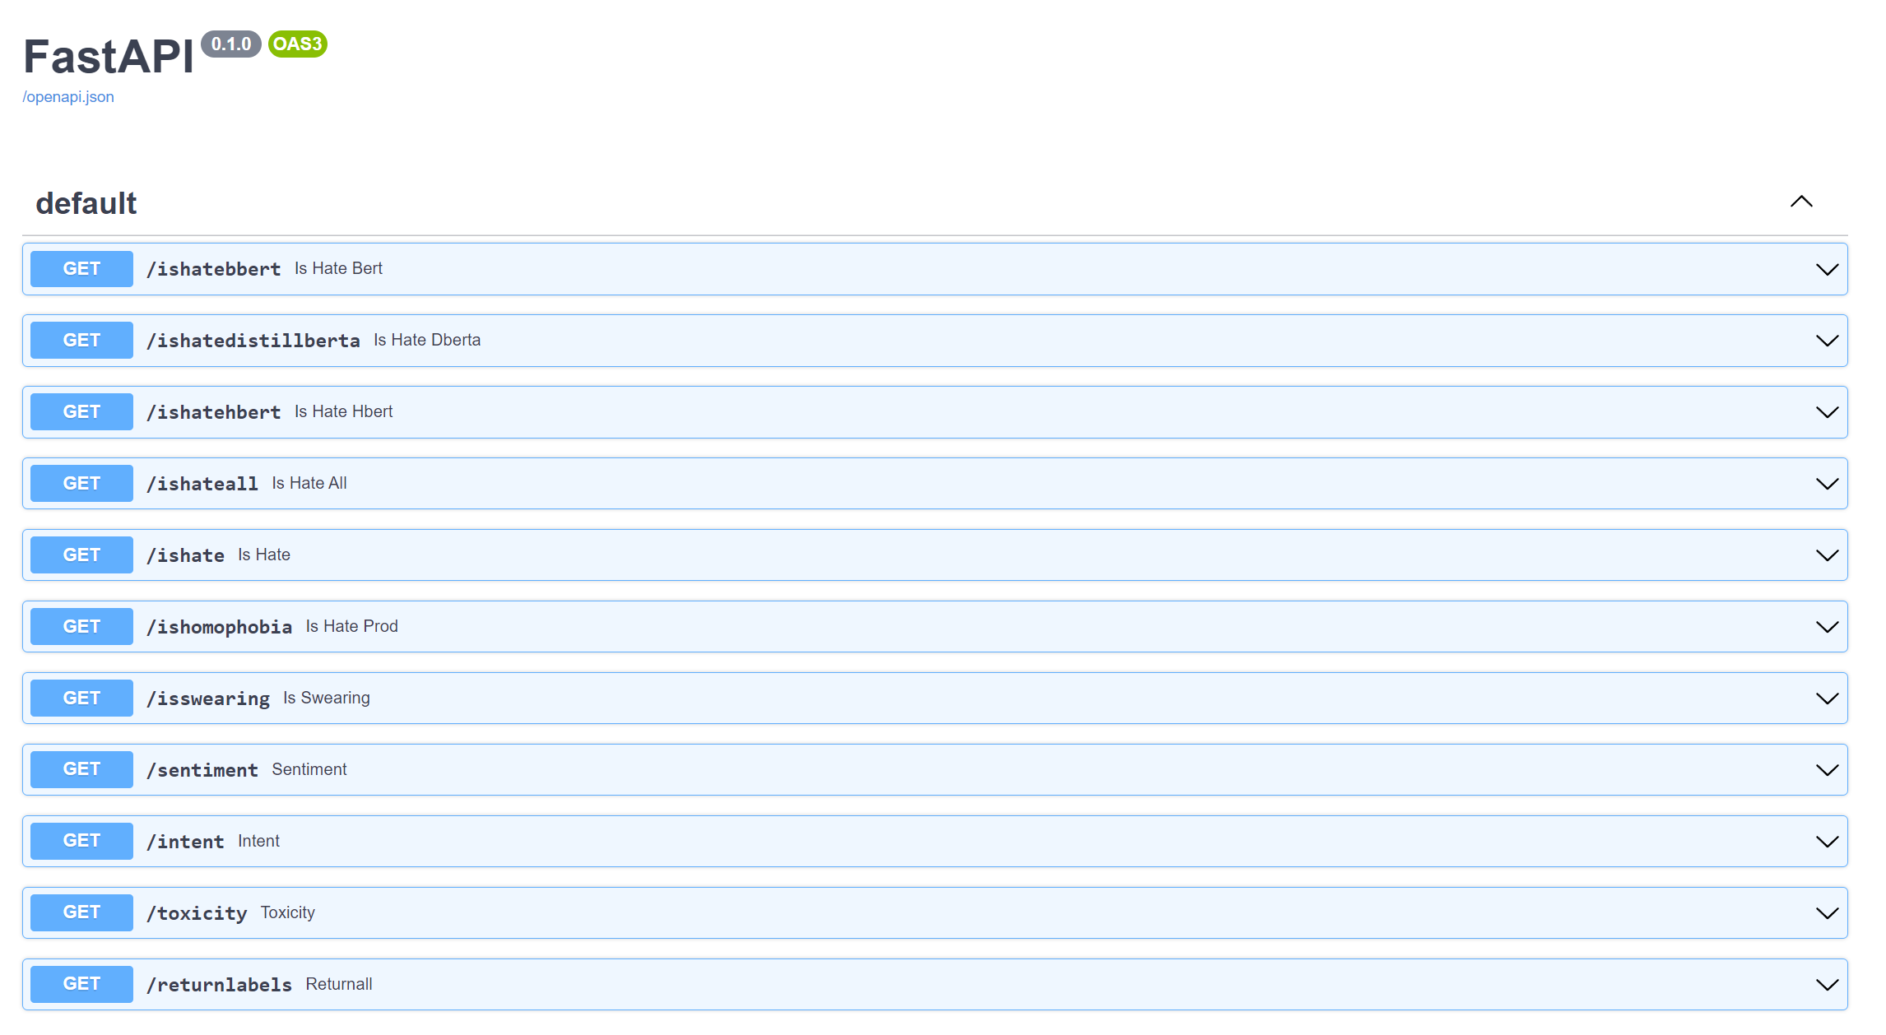Open the /openapi.json link
This screenshot has width=1886, height=1035.
coord(68,97)
